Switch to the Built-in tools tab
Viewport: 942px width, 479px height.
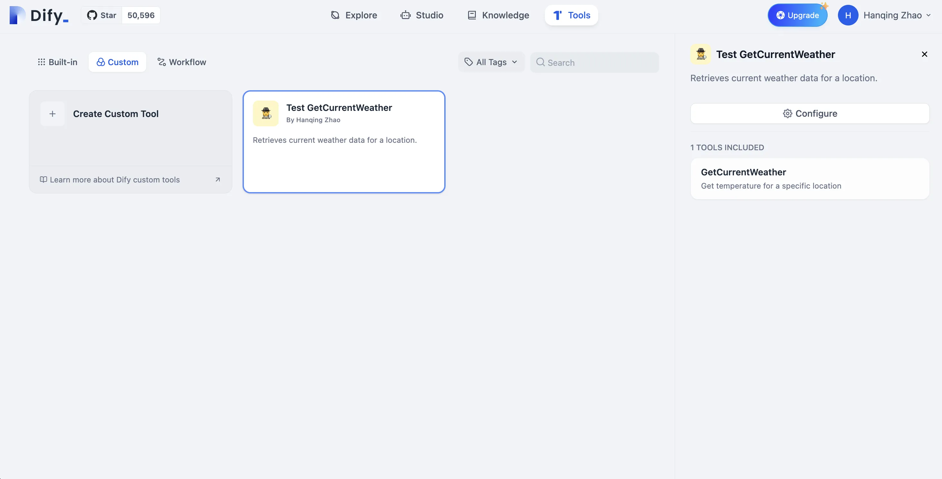click(58, 62)
